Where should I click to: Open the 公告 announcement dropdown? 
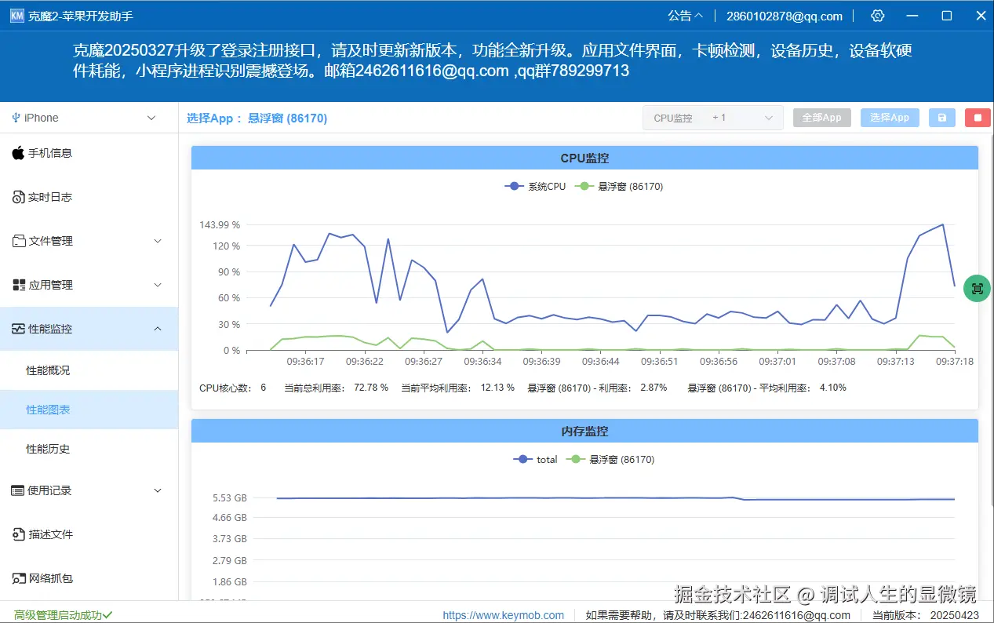(686, 16)
